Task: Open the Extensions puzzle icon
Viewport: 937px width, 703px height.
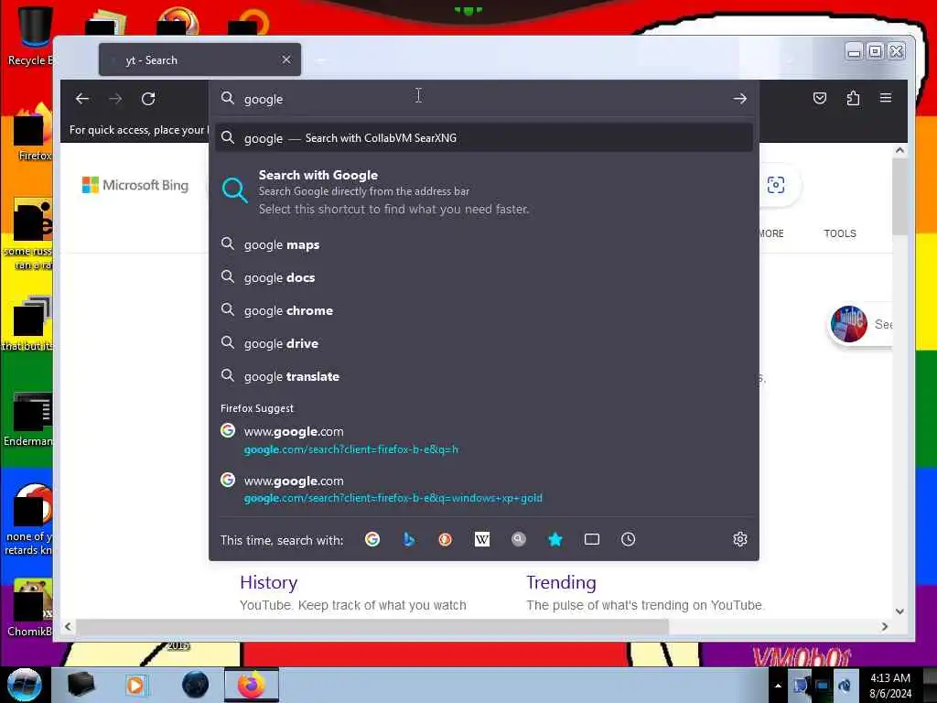Action: point(853,98)
